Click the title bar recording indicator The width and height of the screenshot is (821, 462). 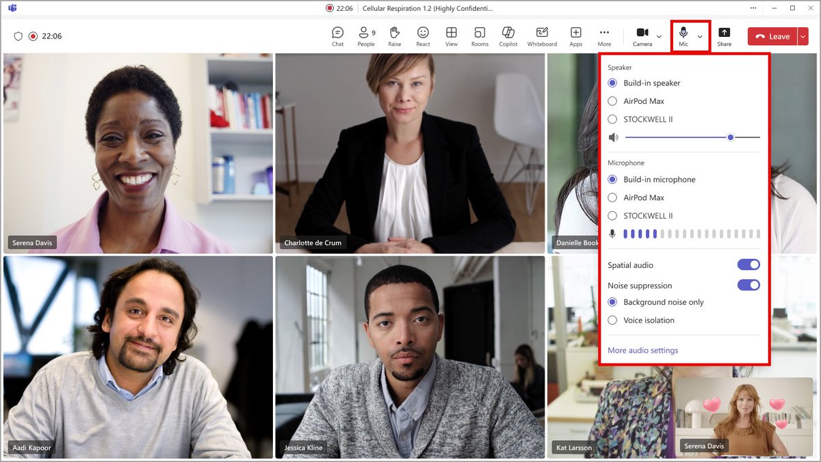pyautogui.click(x=330, y=8)
